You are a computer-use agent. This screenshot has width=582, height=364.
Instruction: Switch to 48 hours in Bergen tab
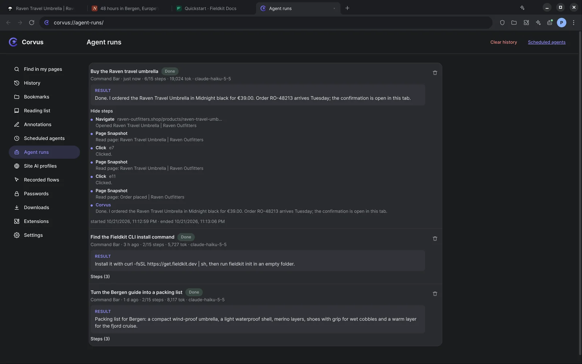tap(129, 8)
